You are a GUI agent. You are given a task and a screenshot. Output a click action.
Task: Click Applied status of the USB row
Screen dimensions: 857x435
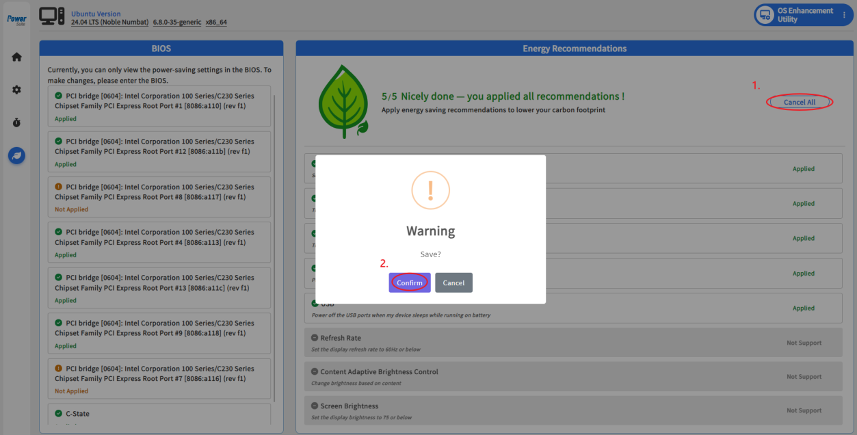pos(804,308)
